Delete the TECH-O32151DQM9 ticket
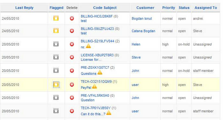The image size is (223, 120). click(x=72, y=85)
